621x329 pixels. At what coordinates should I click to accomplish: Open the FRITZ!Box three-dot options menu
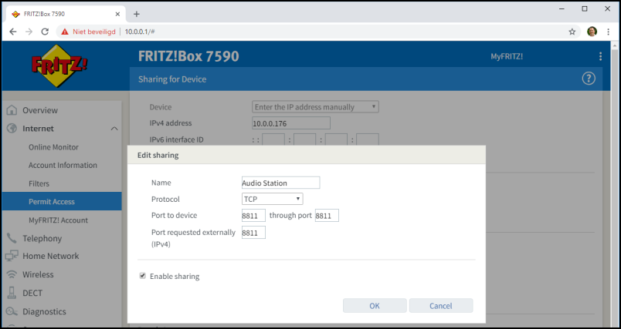click(600, 56)
